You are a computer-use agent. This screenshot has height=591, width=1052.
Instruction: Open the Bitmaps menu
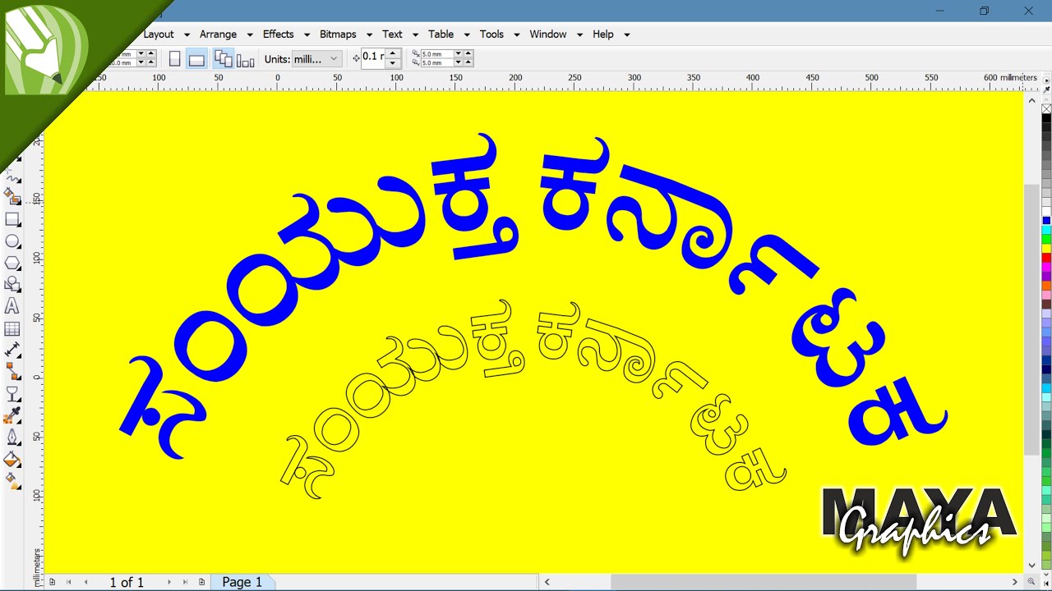point(338,34)
